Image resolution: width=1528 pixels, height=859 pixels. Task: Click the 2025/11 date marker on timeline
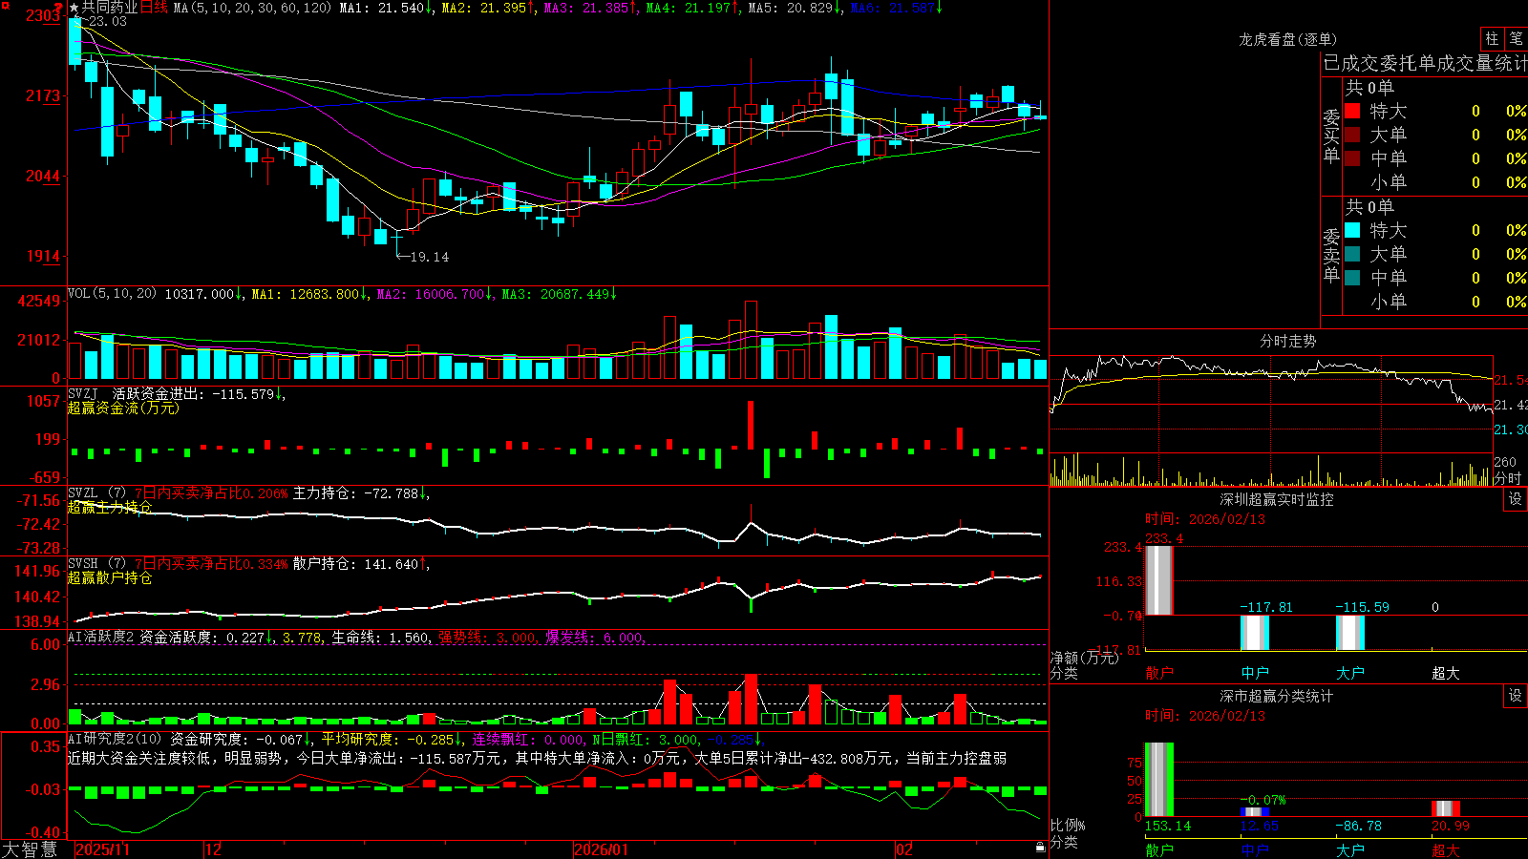[102, 849]
